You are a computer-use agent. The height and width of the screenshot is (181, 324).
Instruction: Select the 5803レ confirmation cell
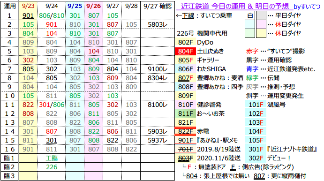point(158,24)
